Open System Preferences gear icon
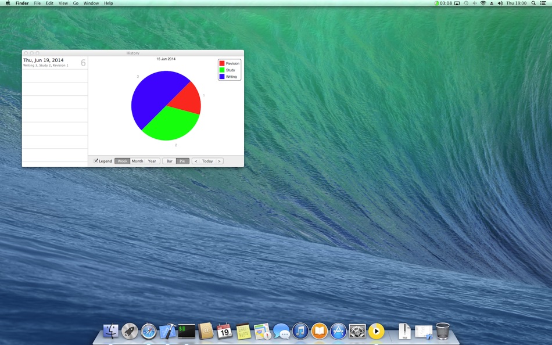The width and height of the screenshot is (552, 345). [x=357, y=331]
